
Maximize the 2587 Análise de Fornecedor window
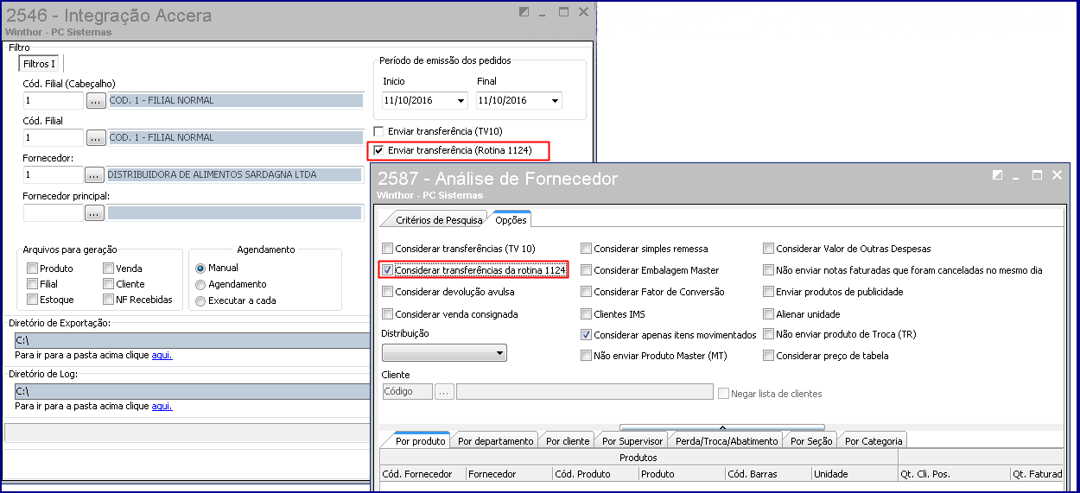point(1038,175)
